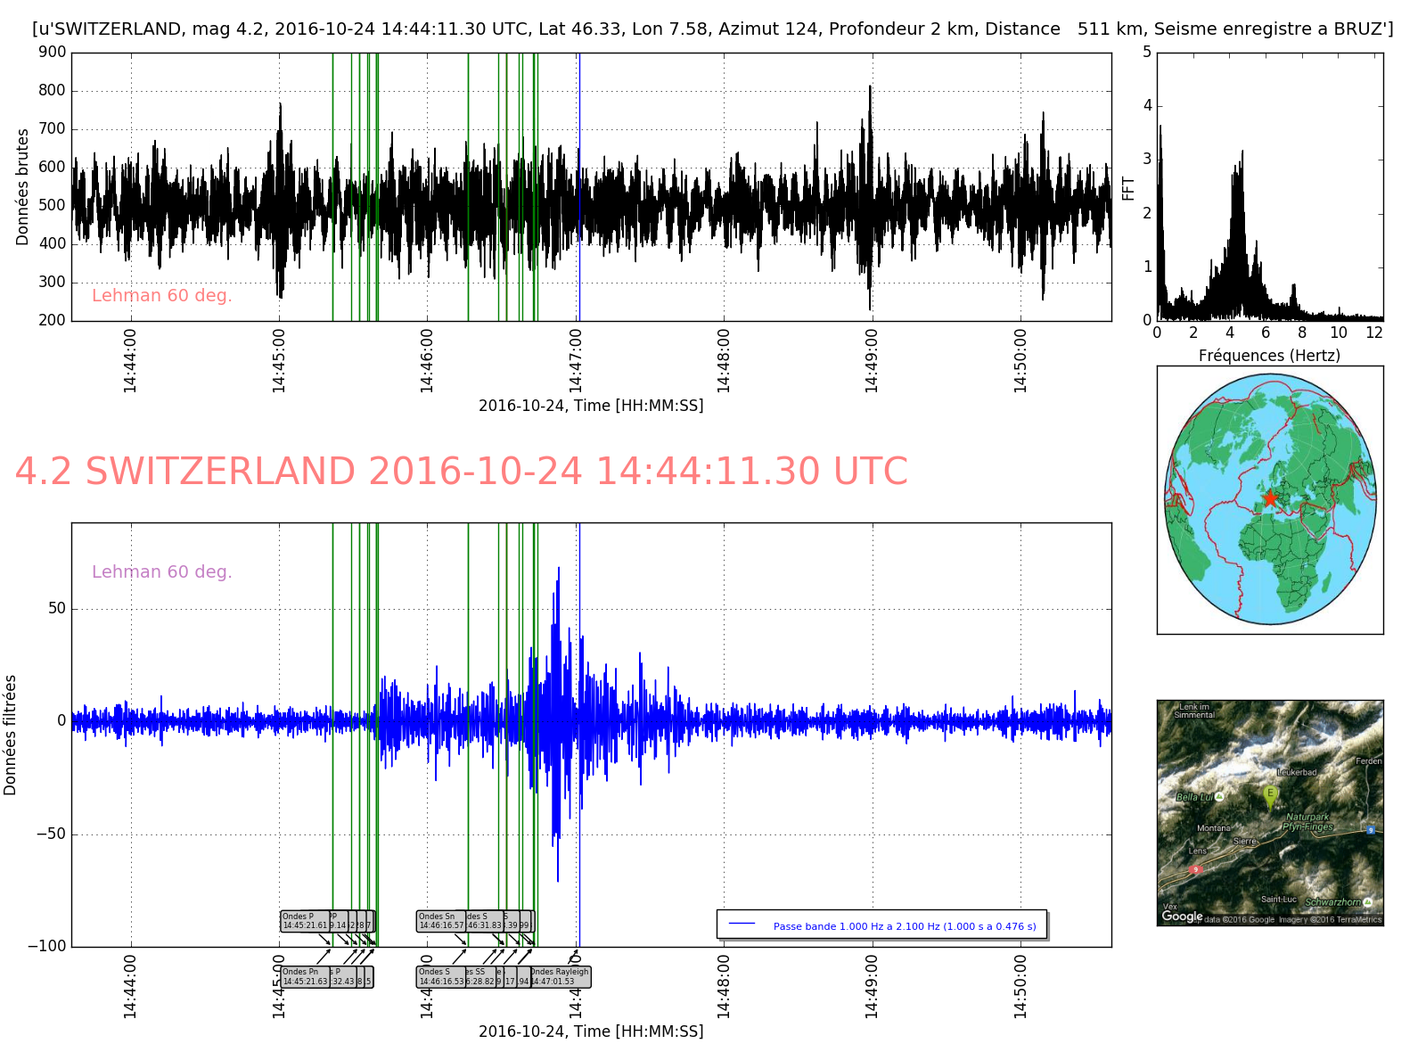Image resolution: width=1426 pixels, height=1052 pixels.
Task: Click the green E epicenter pin on the satellite map
Action: [1270, 794]
